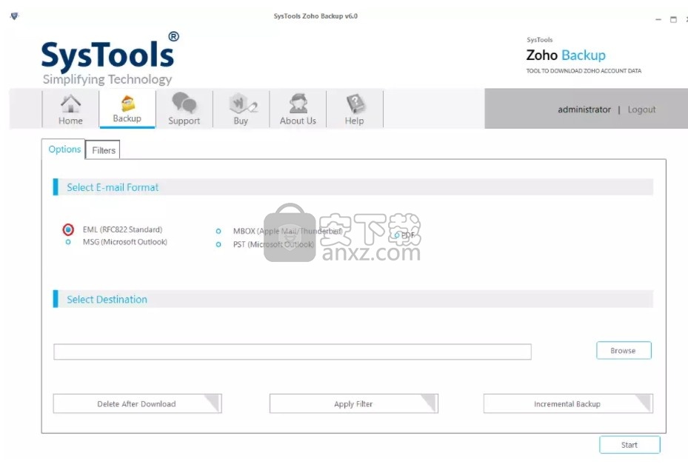The height and width of the screenshot is (467, 688).
Task: Click the Start button
Action: (629, 445)
